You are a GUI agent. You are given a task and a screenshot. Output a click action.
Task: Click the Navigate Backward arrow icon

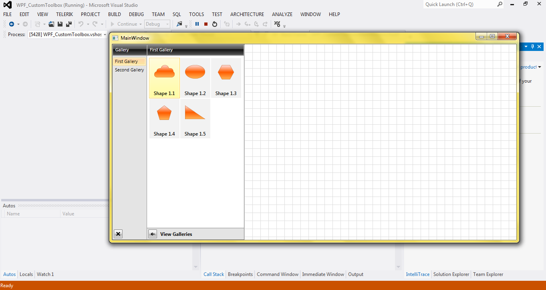click(x=12, y=24)
